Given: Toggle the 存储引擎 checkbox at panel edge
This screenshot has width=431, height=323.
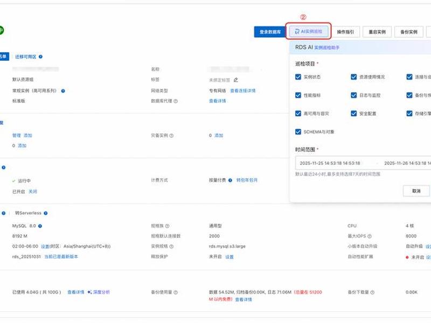Looking at the screenshot, I should click(409, 114).
